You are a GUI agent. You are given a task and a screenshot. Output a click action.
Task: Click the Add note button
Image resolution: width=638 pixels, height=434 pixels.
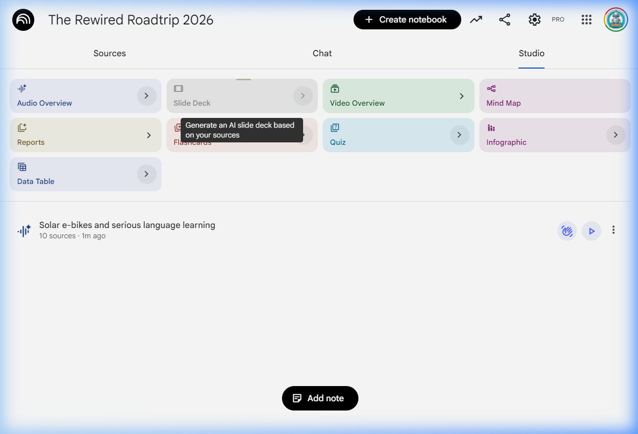(x=320, y=398)
